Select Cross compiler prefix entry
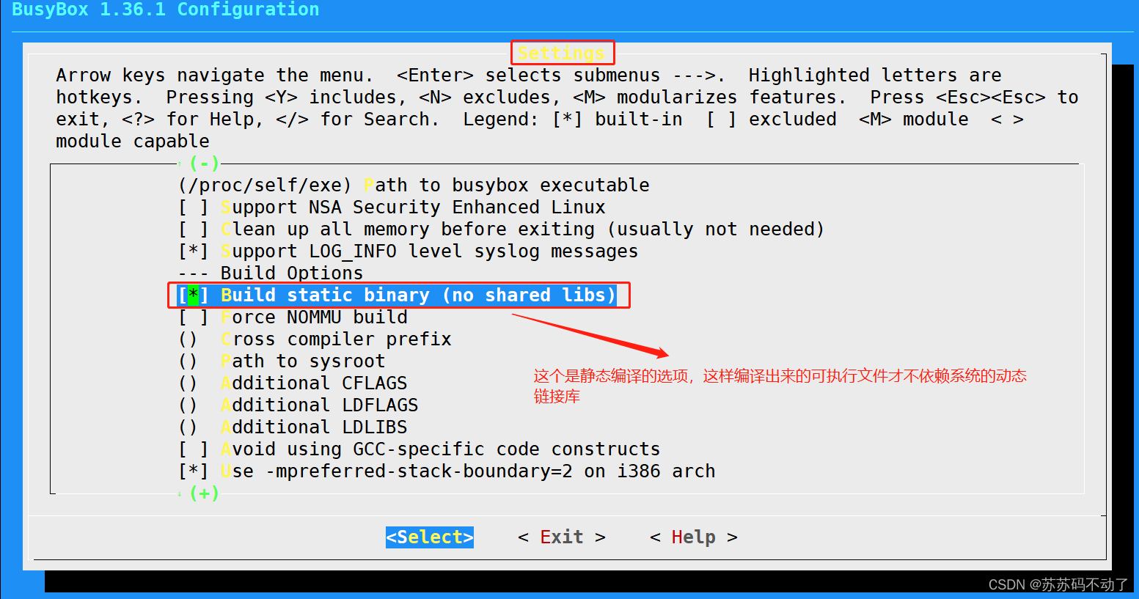The image size is (1139, 599). [315, 339]
